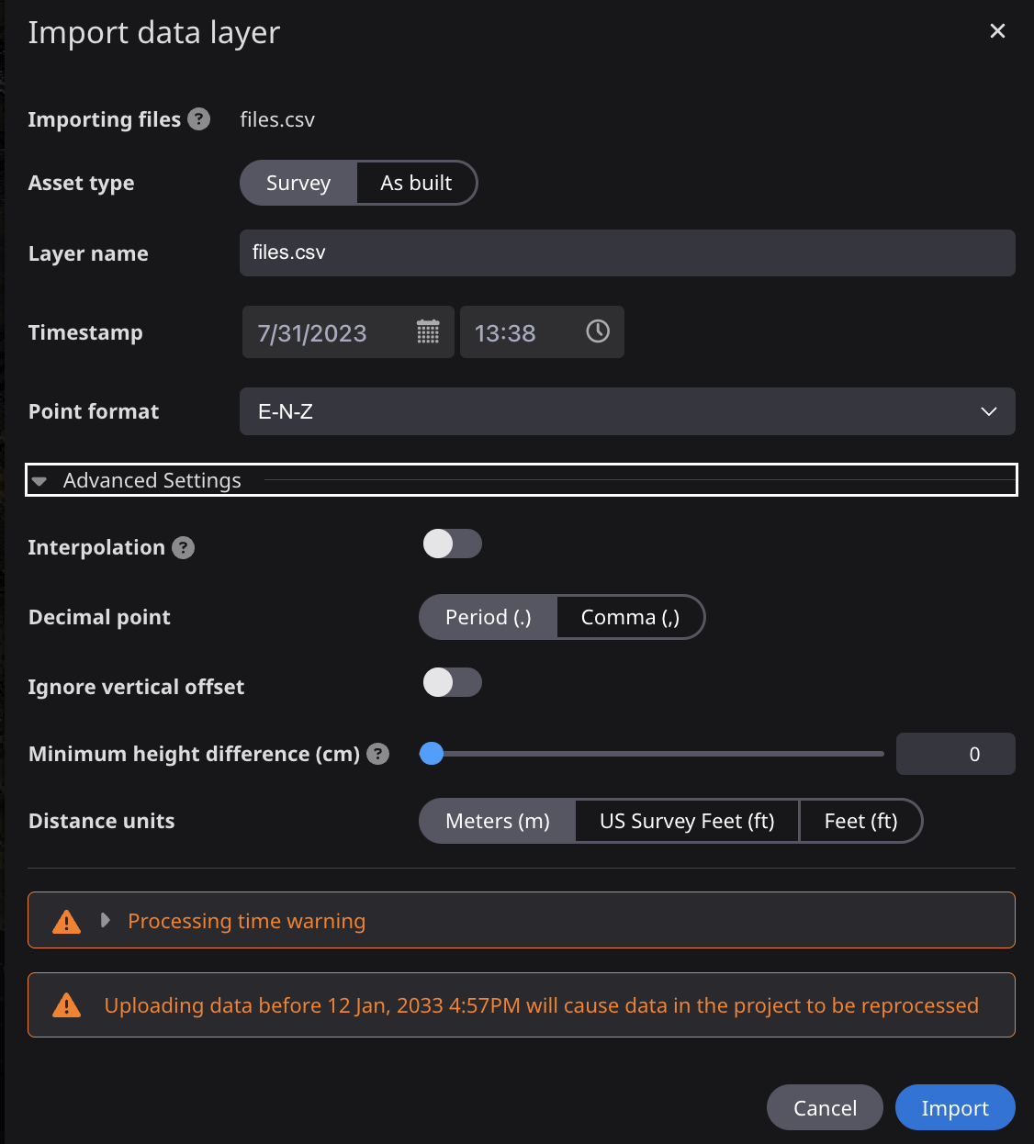1034x1144 pixels.
Task: Expand the Processing time warning details
Action: pos(104,920)
